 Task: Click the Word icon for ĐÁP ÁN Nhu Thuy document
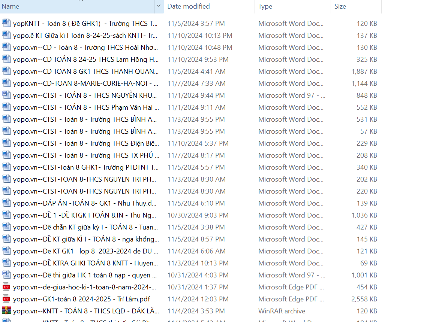6,203
